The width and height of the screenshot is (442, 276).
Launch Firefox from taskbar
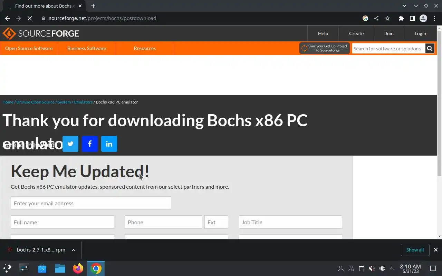point(78,268)
